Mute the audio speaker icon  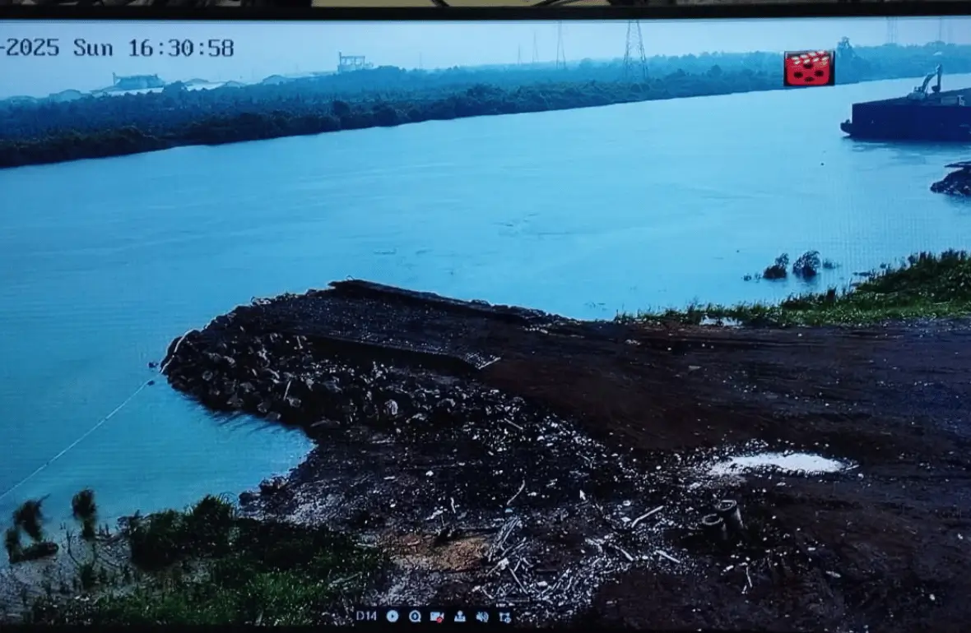(x=481, y=616)
